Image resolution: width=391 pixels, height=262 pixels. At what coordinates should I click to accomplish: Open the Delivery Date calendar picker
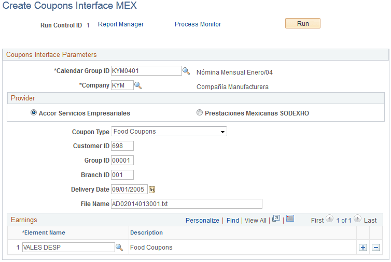pos(152,190)
